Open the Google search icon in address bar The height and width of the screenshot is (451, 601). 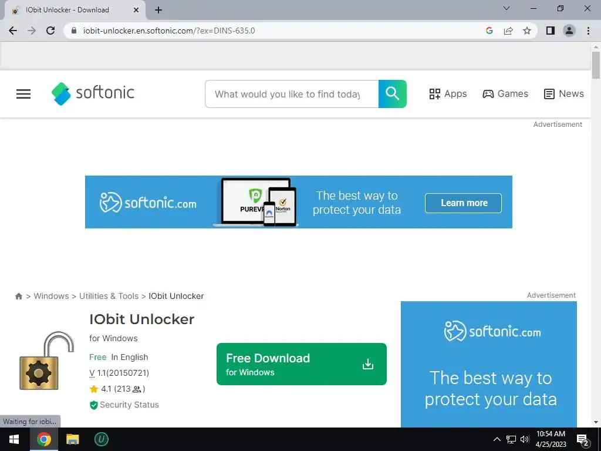489,31
